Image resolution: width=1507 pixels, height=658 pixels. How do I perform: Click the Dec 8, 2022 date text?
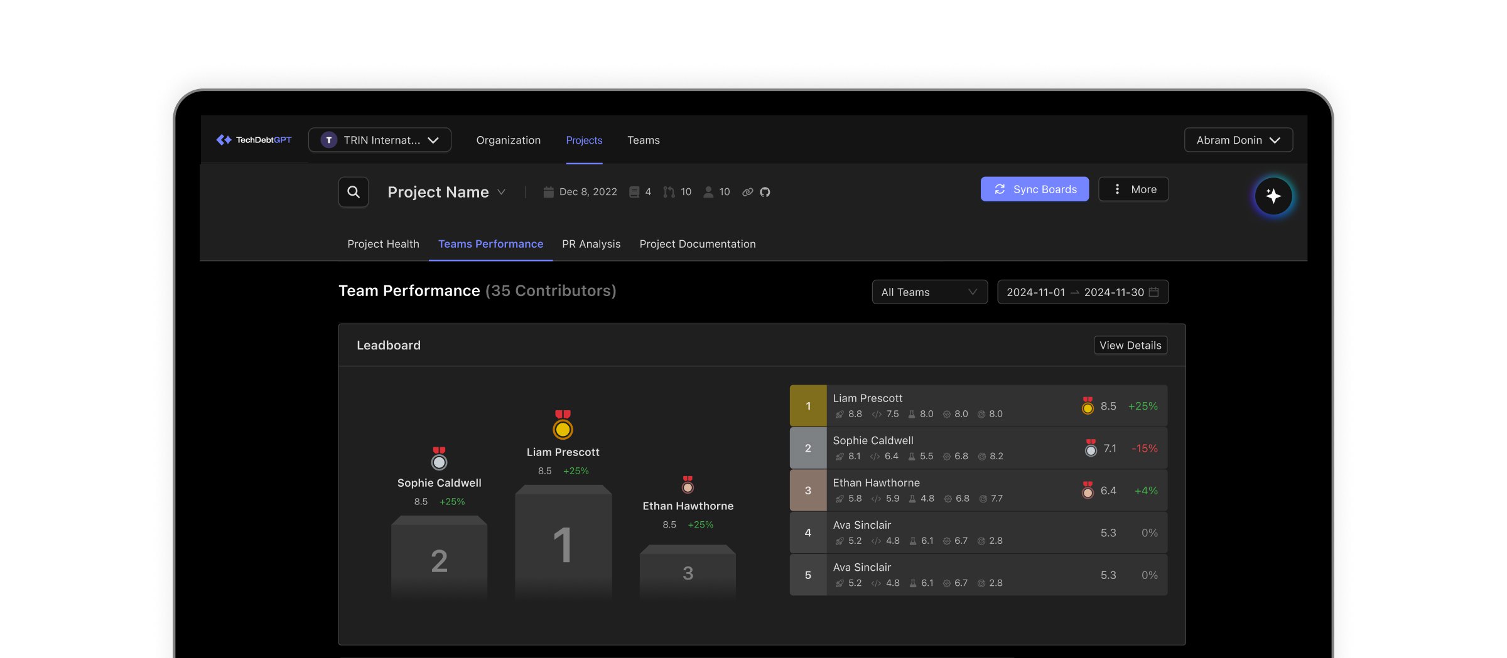[588, 192]
